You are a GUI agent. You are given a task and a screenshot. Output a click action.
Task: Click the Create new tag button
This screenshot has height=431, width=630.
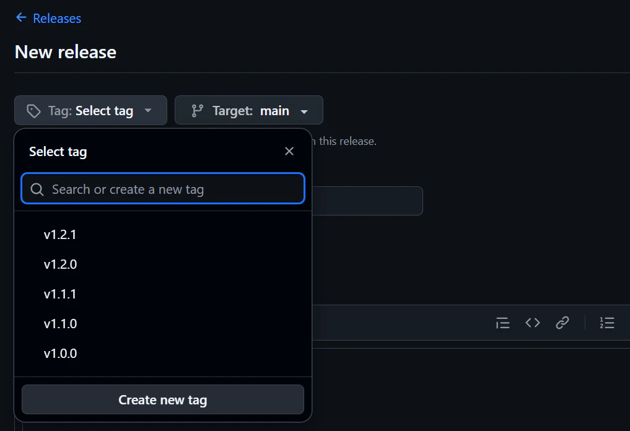point(163,399)
